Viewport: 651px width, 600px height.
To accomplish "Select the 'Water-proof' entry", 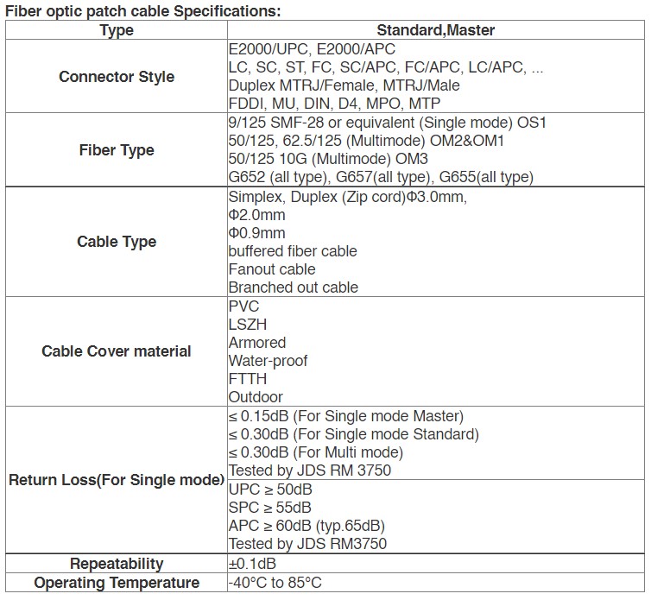I will pos(268,361).
